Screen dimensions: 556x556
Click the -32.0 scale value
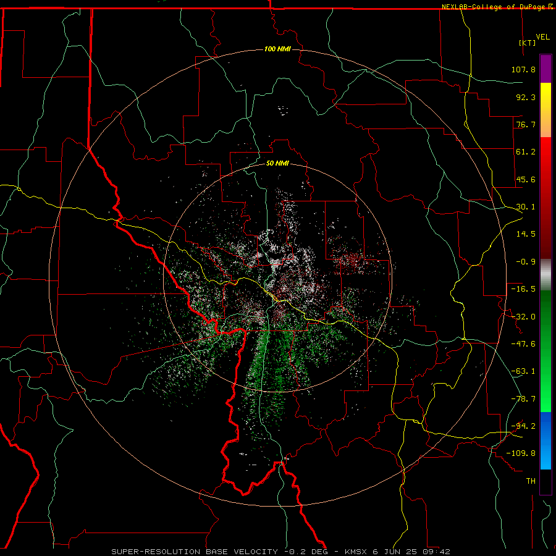tap(523, 317)
